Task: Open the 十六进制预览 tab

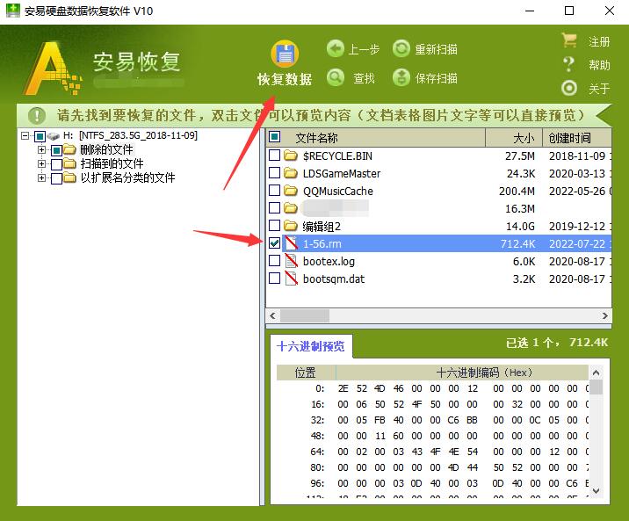Action: pyautogui.click(x=311, y=346)
